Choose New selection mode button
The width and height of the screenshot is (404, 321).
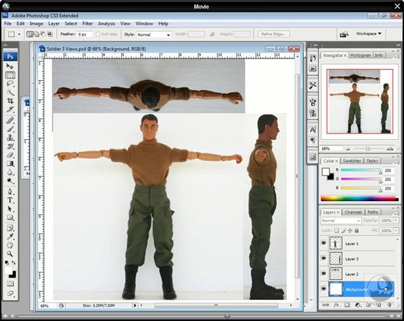[30, 34]
